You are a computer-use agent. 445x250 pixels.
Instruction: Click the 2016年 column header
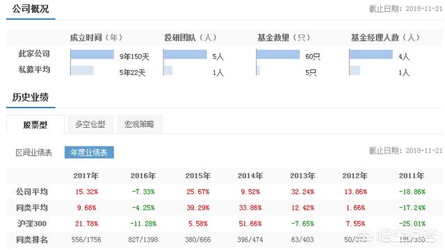click(x=143, y=176)
